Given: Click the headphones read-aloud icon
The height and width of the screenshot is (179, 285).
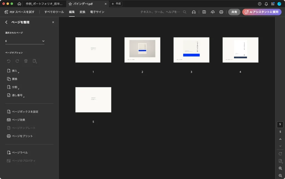Looking at the screenshot, I should [x=194, y=12].
